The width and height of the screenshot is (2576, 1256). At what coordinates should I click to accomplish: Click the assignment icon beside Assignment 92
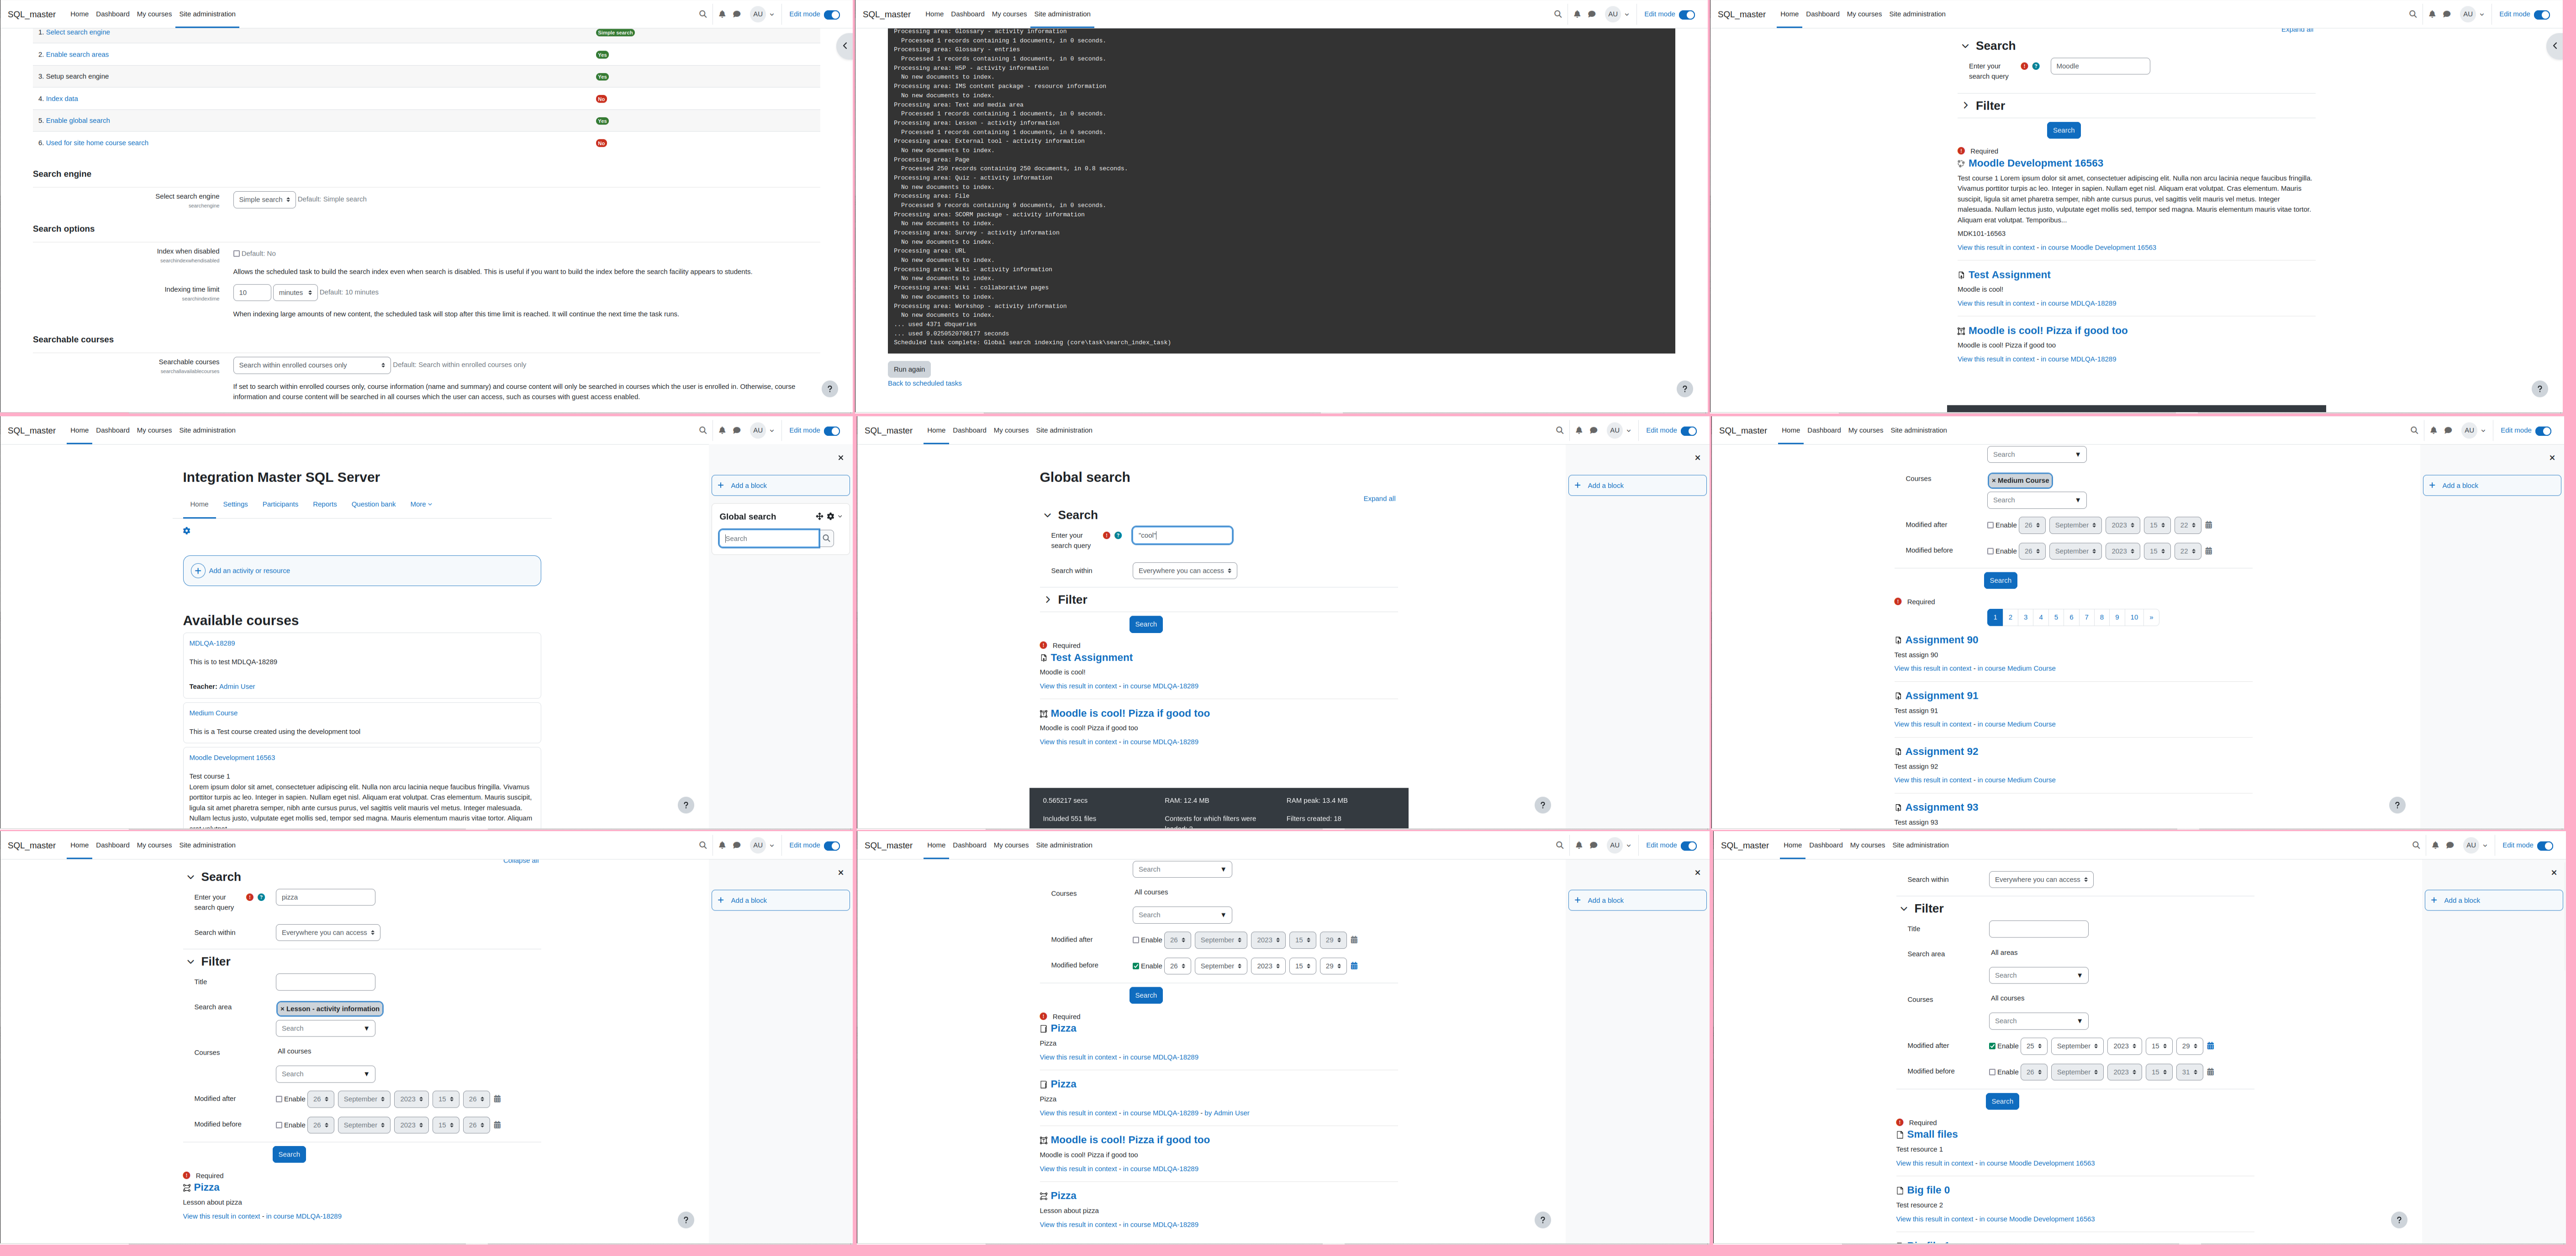click(x=1898, y=753)
